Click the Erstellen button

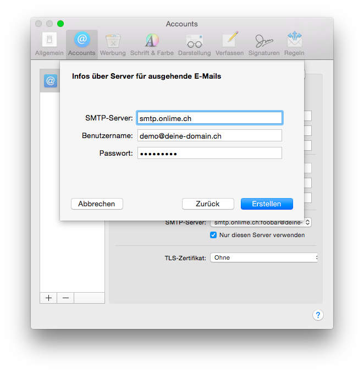click(267, 204)
